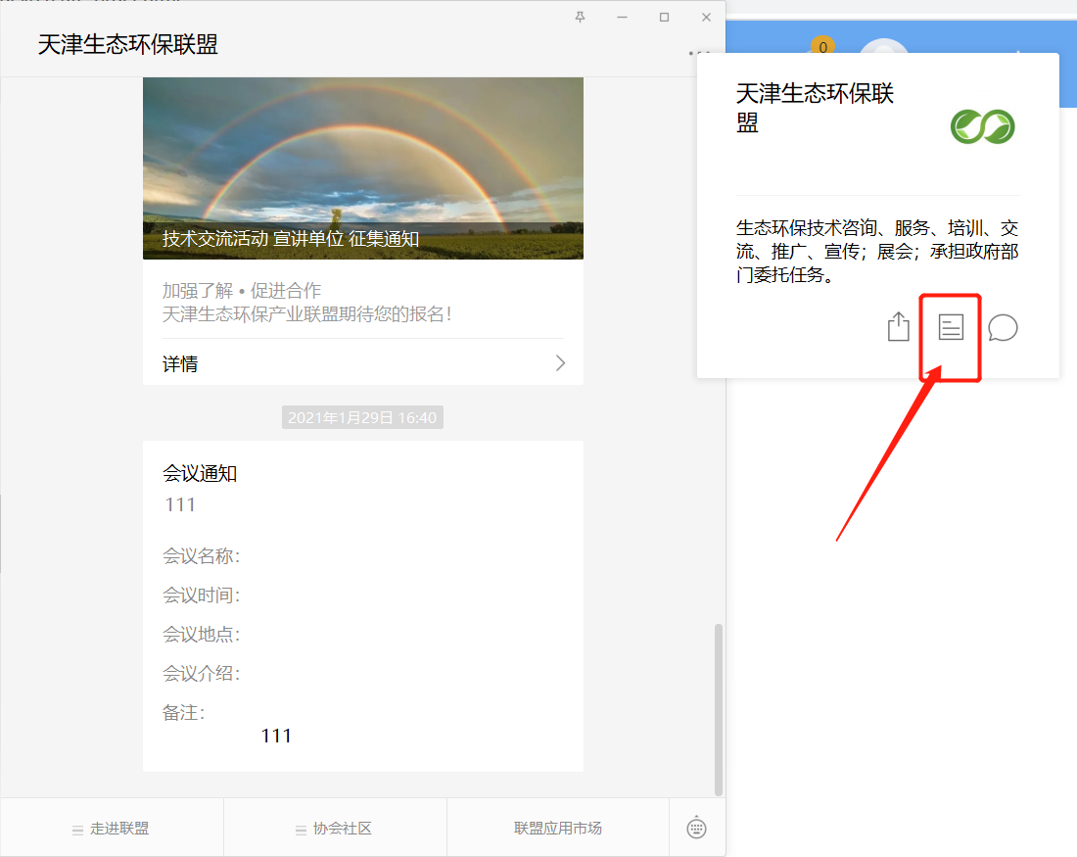Open the 协会社区 menu
This screenshot has height=857, width=1077.
(x=335, y=829)
